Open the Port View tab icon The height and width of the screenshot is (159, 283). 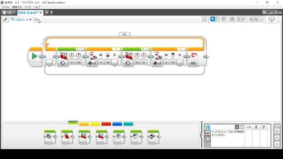pyautogui.click(x=207, y=133)
